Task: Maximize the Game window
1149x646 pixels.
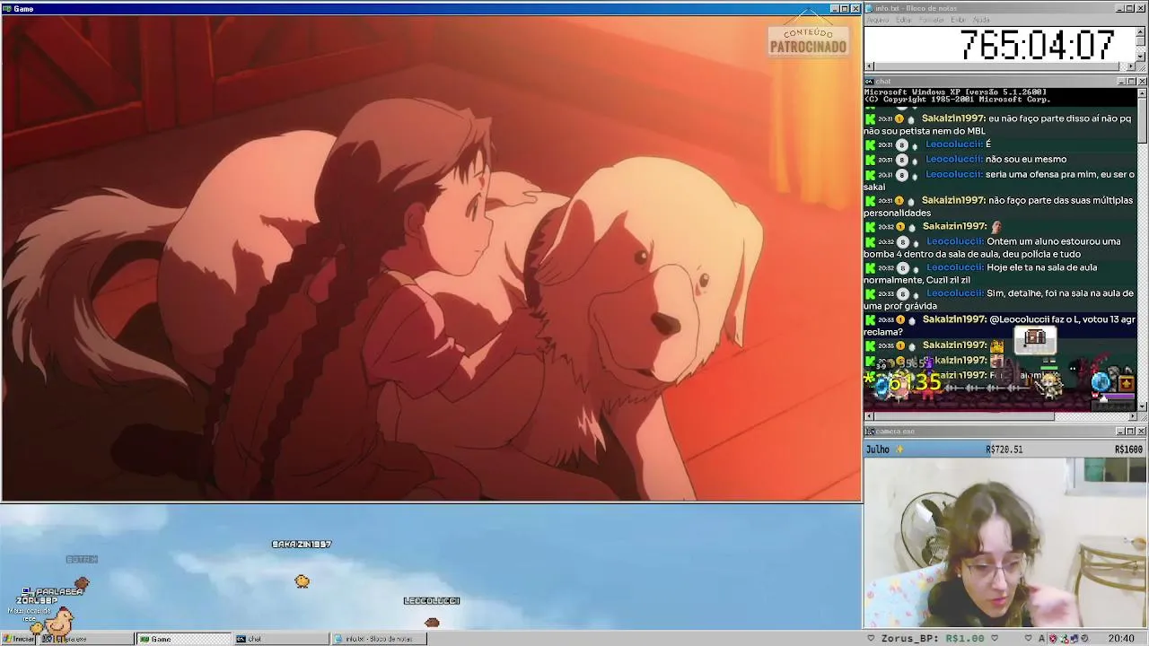Action: pos(845,8)
